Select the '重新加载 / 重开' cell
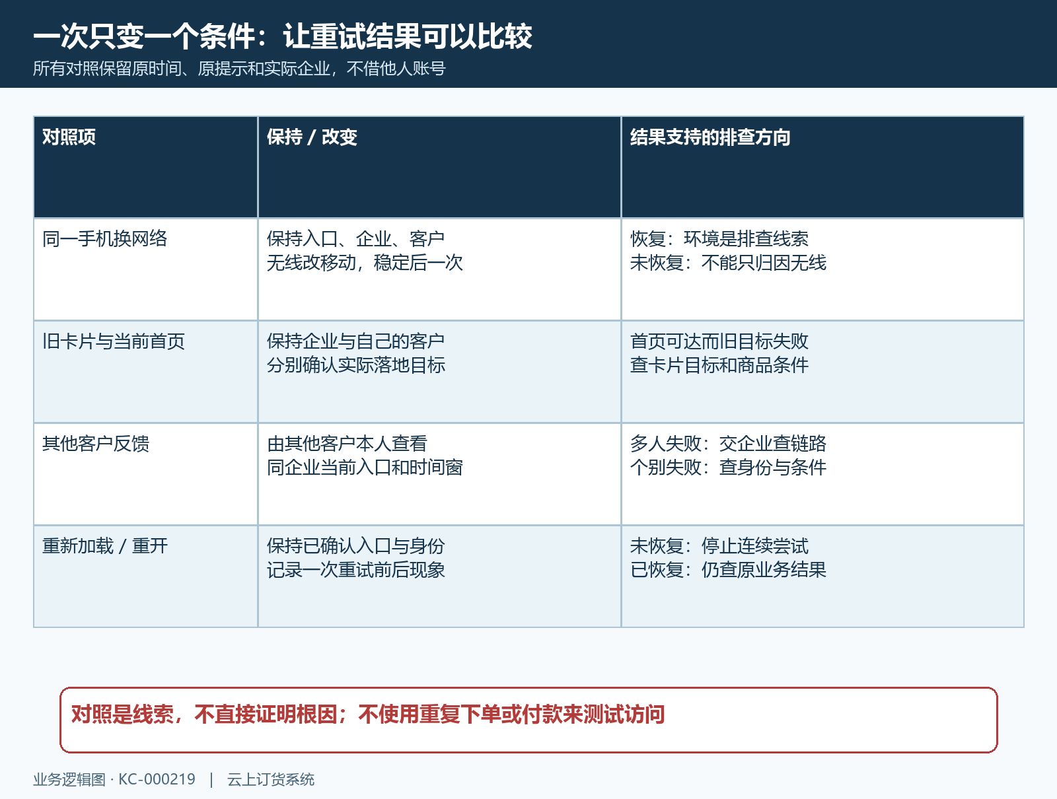The height and width of the screenshot is (799, 1057). point(145,576)
